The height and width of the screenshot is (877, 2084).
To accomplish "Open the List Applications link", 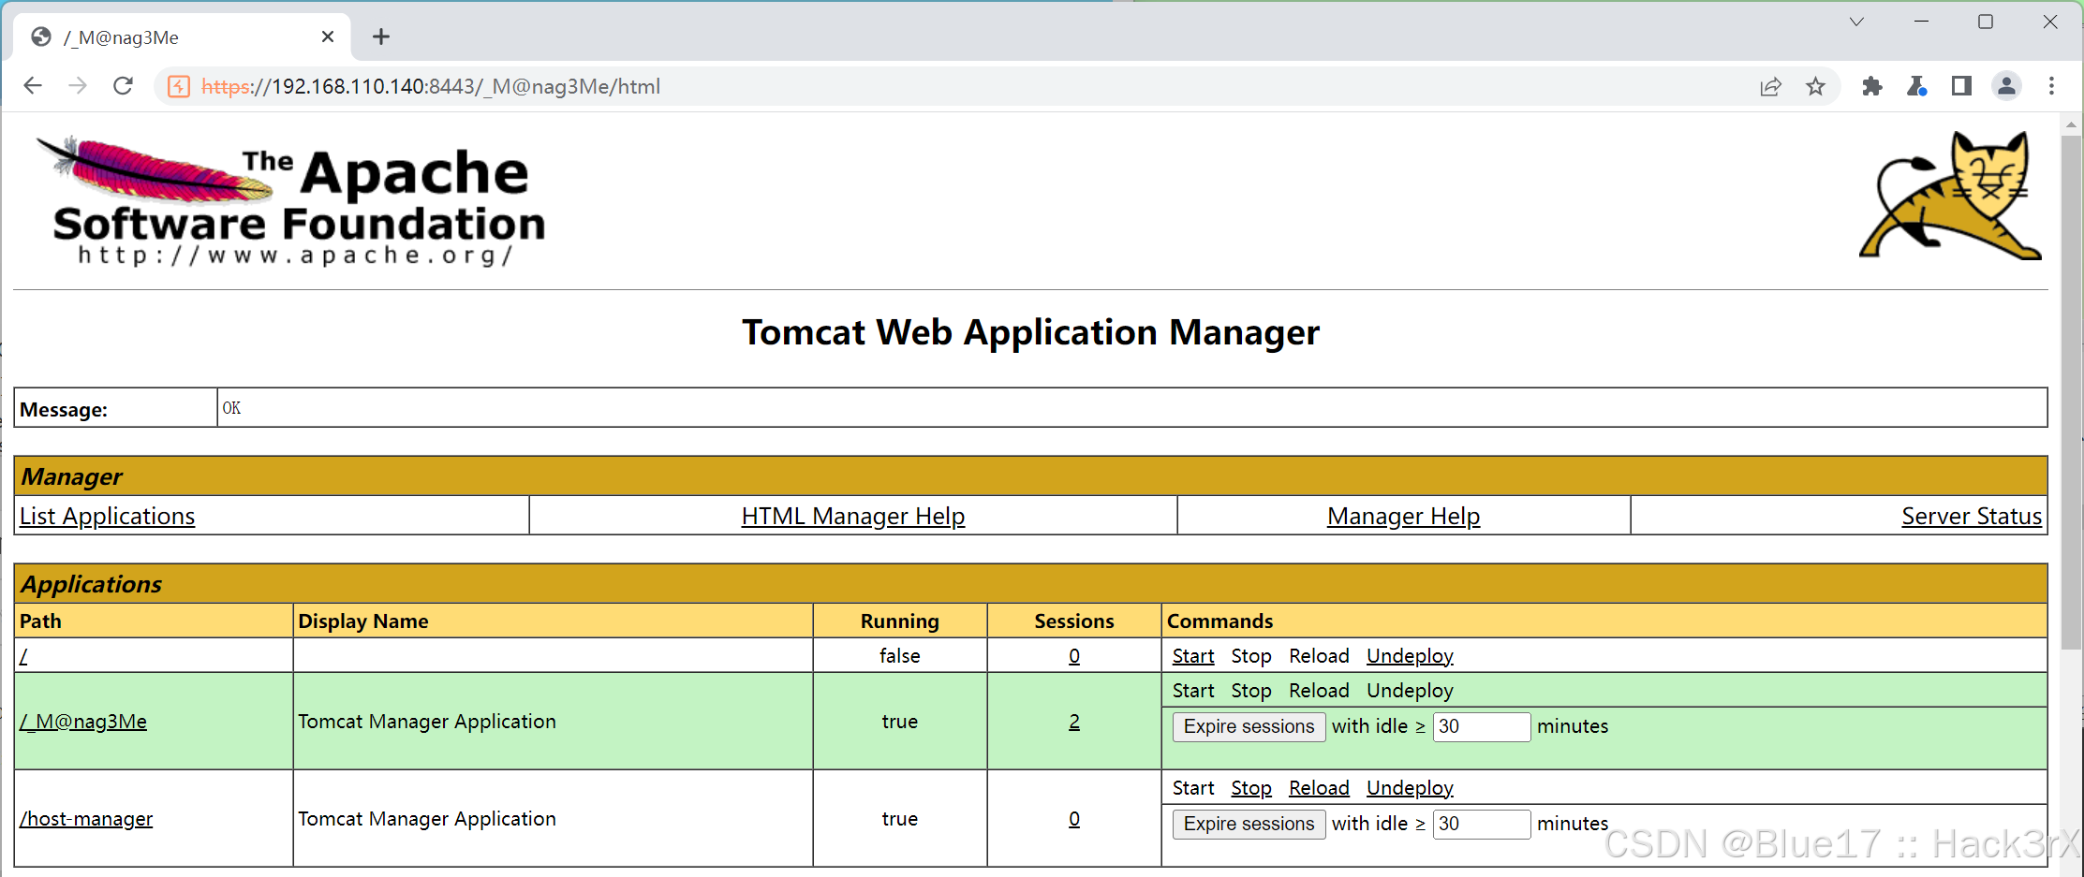I will (107, 516).
